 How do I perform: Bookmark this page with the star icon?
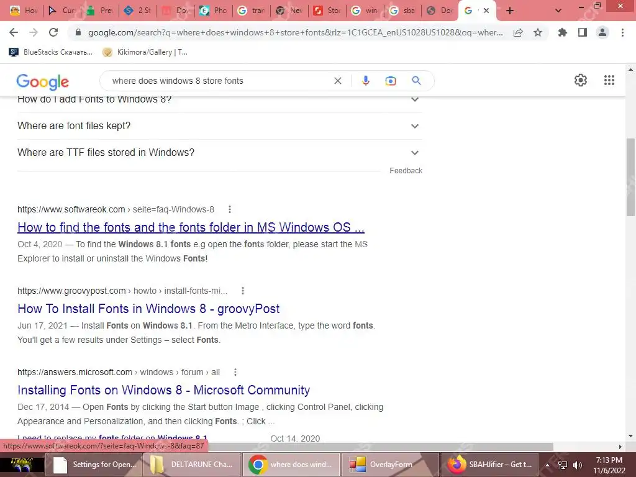(538, 32)
